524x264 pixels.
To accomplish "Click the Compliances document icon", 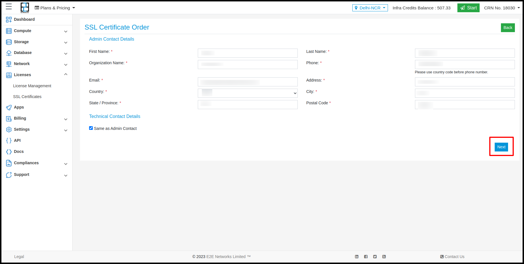I will [x=9, y=163].
